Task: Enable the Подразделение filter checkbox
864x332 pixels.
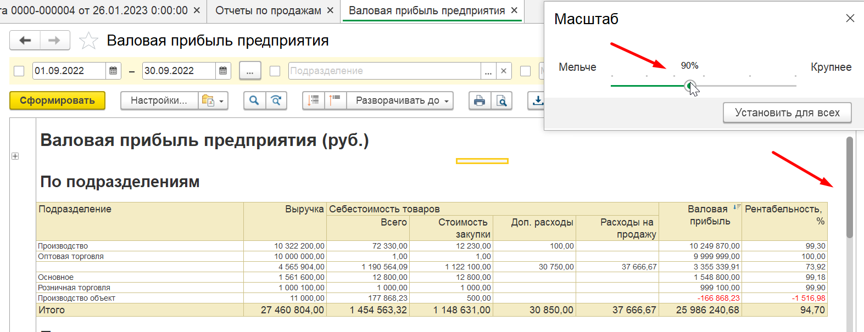Action: tap(275, 71)
